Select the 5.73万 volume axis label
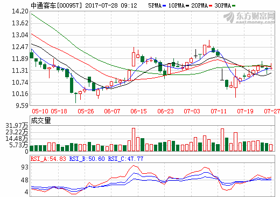This screenshot has height=197, width=280. tap(19, 145)
